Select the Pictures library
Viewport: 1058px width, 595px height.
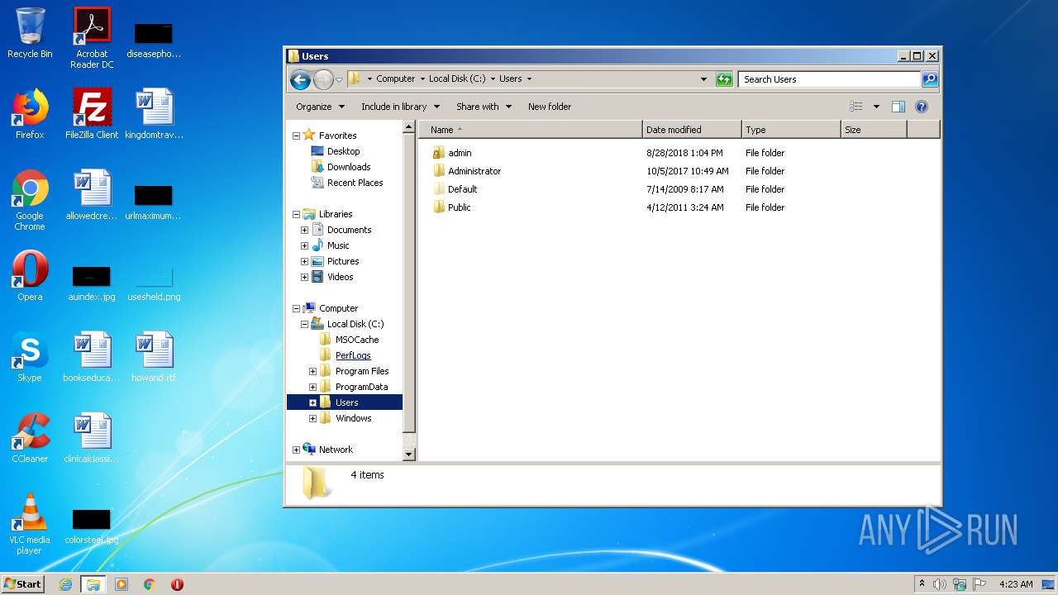(x=335, y=261)
